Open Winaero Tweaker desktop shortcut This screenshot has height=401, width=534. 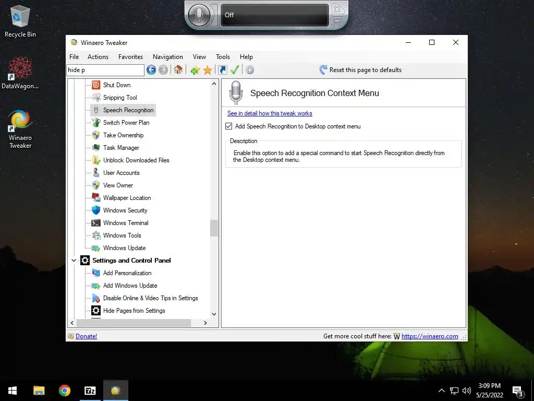(x=20, y=129)
